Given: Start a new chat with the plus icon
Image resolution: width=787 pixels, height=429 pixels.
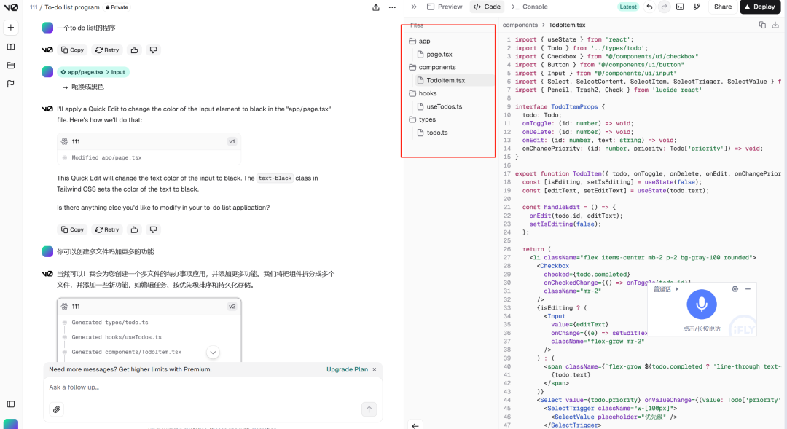Looking at the screenshot, I should tap(11, 26).
